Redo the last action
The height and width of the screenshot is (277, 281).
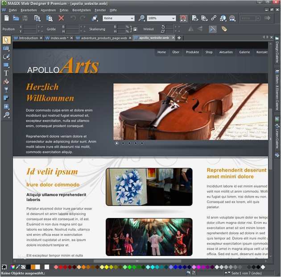(83, 18)
